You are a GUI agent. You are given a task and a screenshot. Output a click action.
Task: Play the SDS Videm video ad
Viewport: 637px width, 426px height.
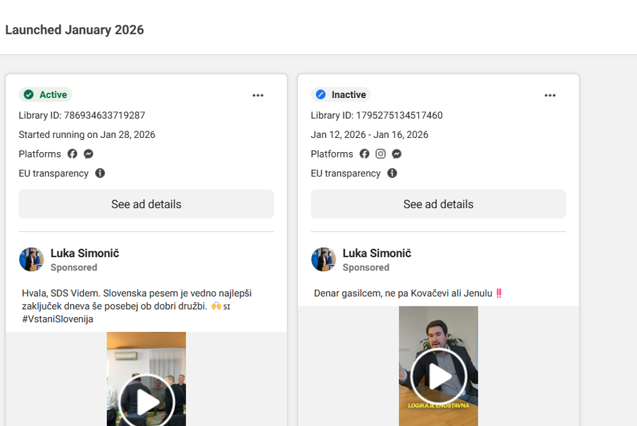147,402
